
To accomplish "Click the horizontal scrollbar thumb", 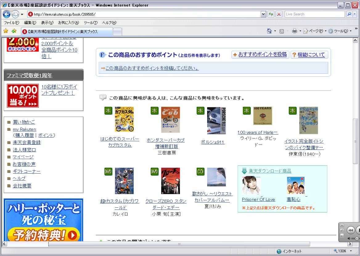I will tap(179, 244).
